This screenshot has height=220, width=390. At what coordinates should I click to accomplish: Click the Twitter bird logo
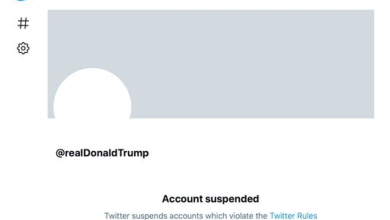click(20, 1)
